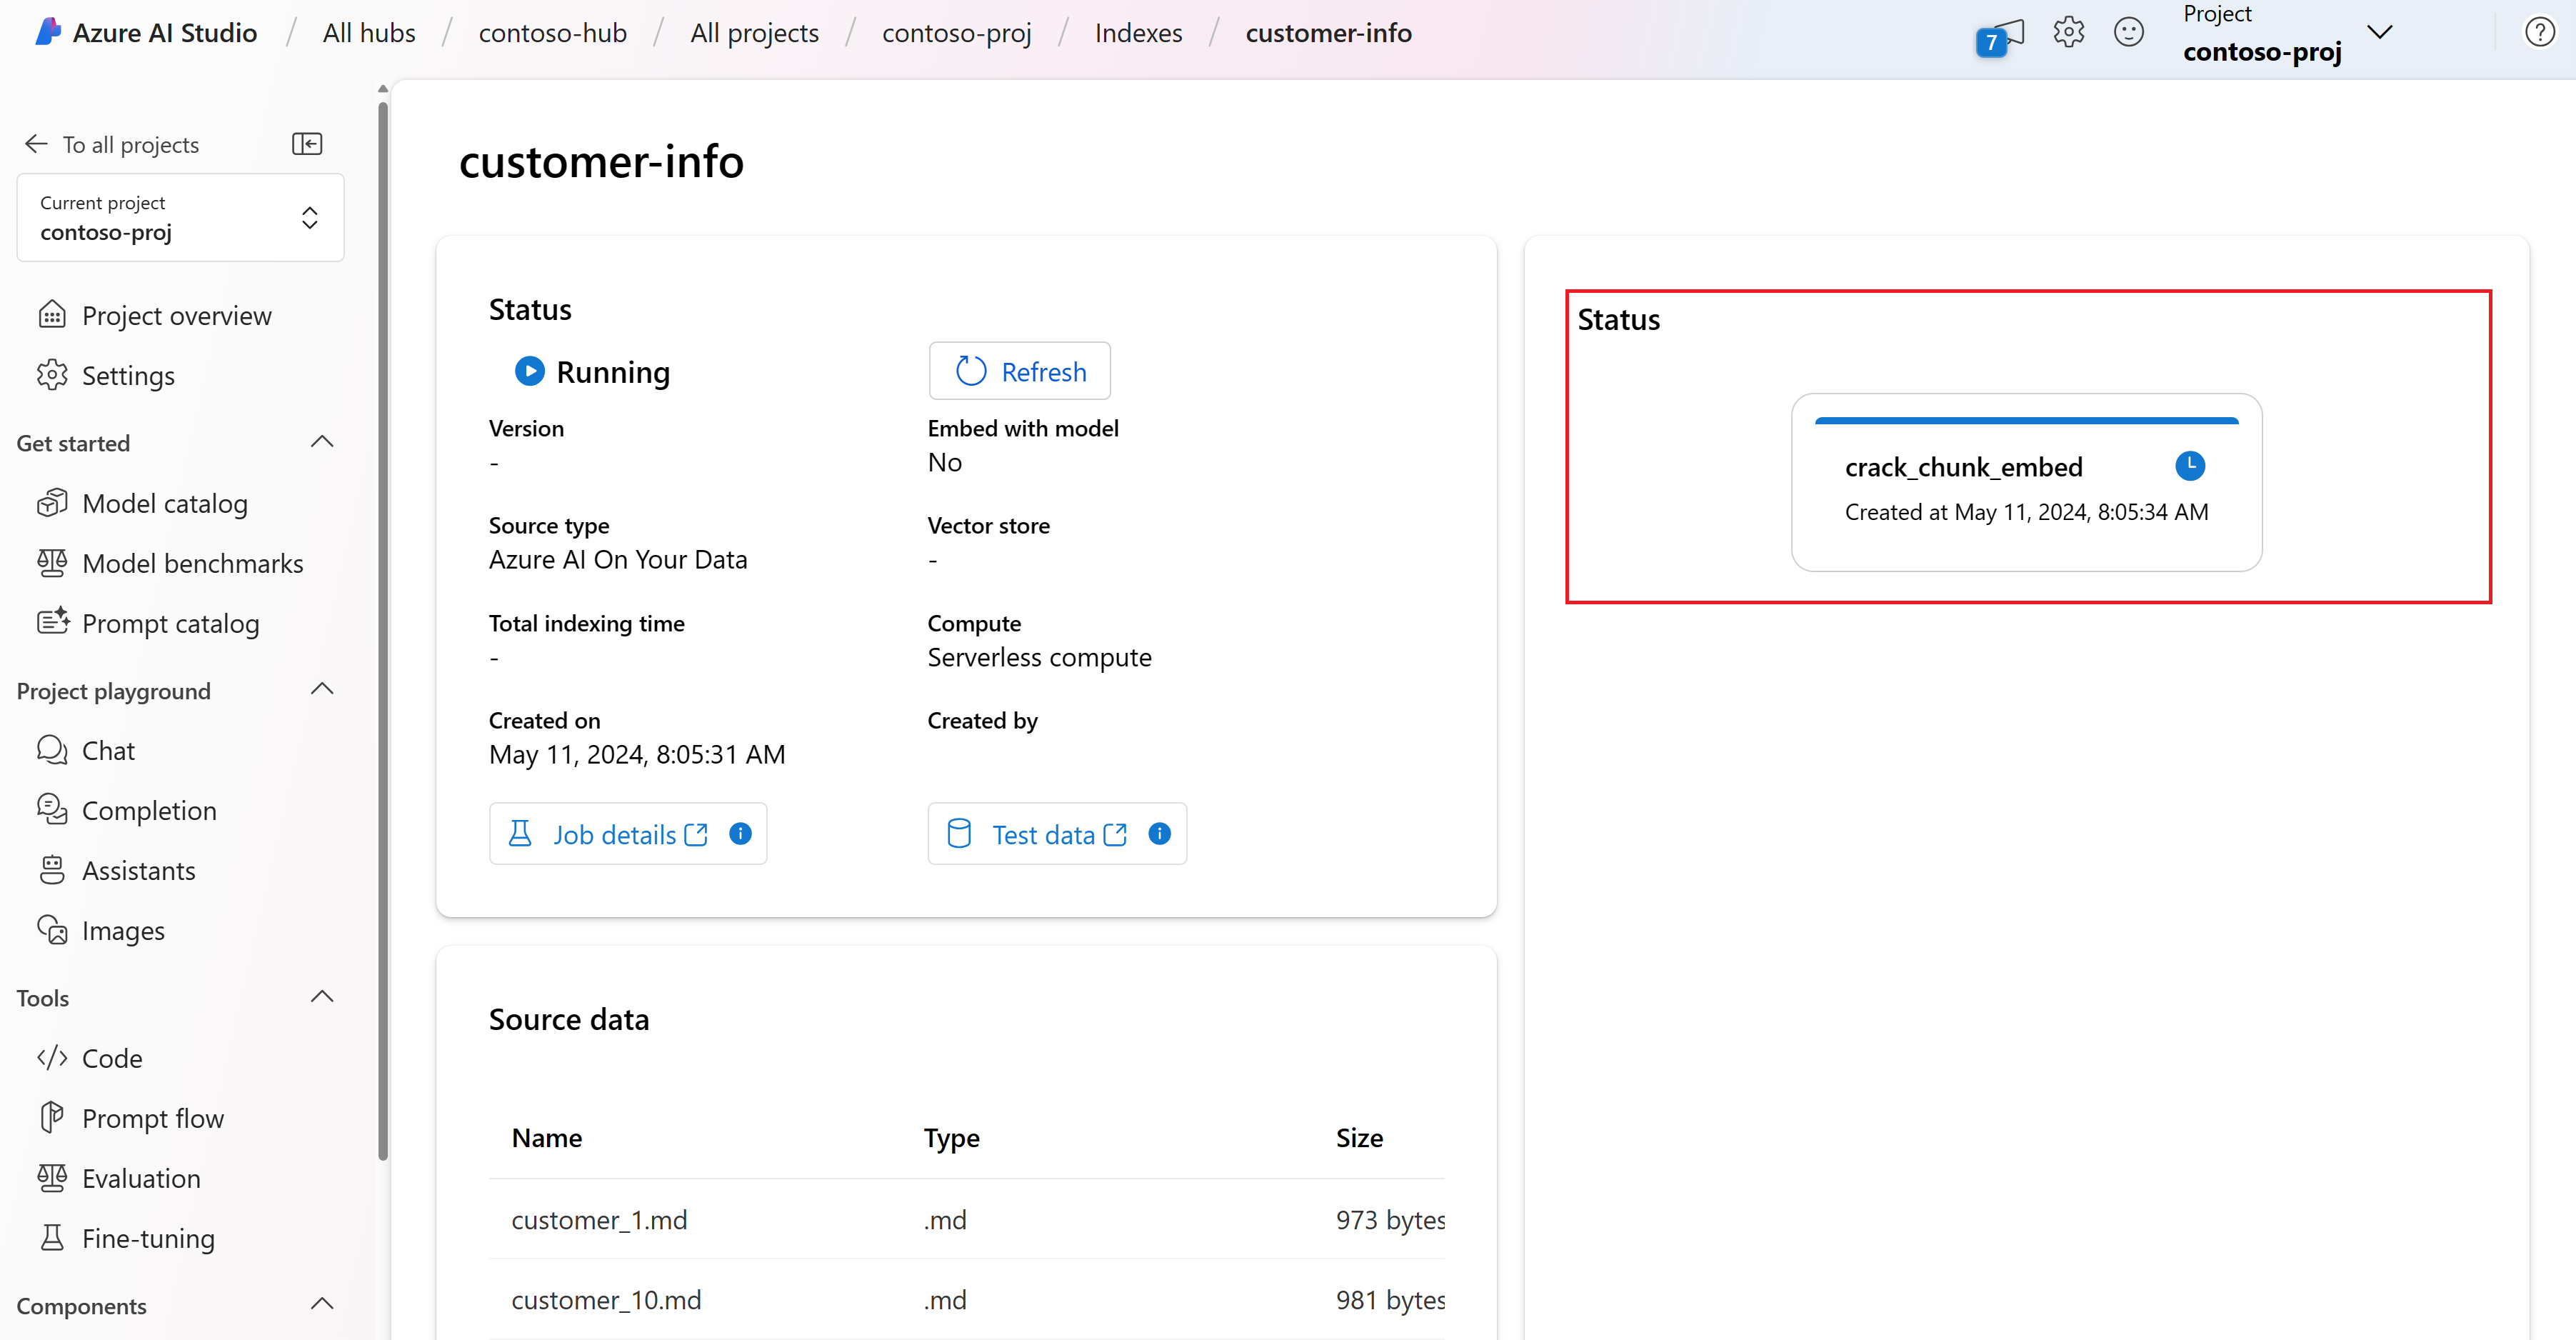The height and width of the screenshot is (1340, 2576).
Task: Click the info icon next to Job details
Action: pos(740,833)
